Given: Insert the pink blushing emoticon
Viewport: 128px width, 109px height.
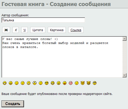Looking at the screenshot, I should coord(70,83).
